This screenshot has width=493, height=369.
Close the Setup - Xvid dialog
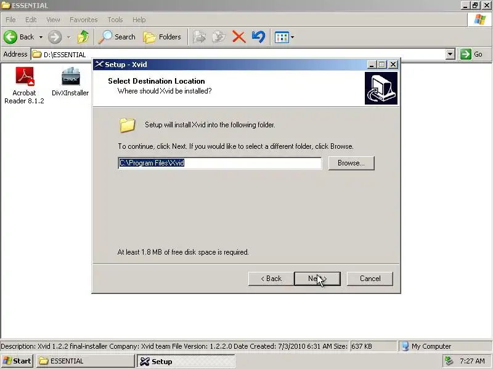click(393, 65)
